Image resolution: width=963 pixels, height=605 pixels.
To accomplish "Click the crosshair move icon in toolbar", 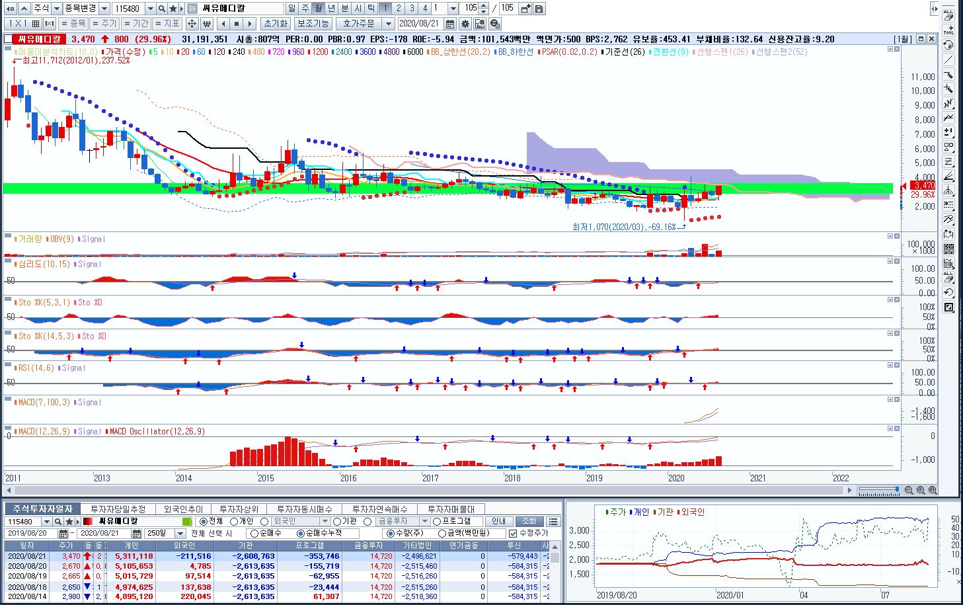I will [192, 24].
